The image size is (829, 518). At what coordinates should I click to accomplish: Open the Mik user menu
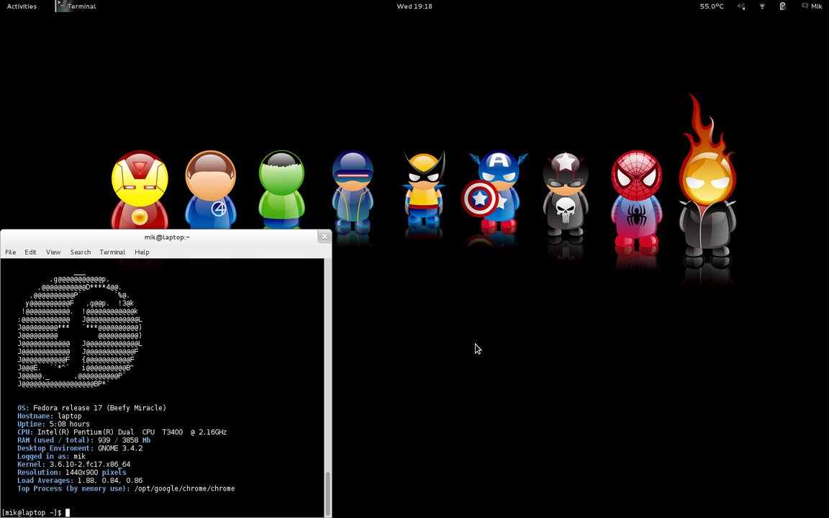tap(812, 6)
